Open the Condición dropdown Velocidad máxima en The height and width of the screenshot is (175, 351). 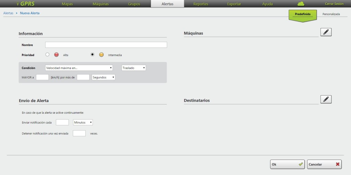79,68
